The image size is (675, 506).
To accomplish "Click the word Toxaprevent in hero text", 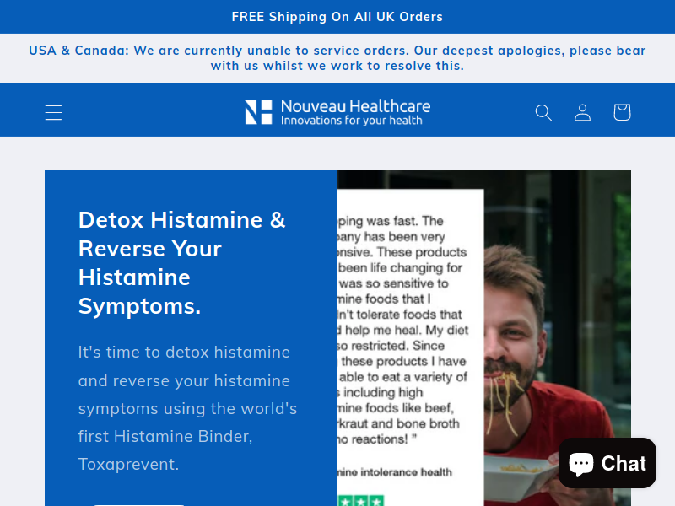I will pos(128,465).
